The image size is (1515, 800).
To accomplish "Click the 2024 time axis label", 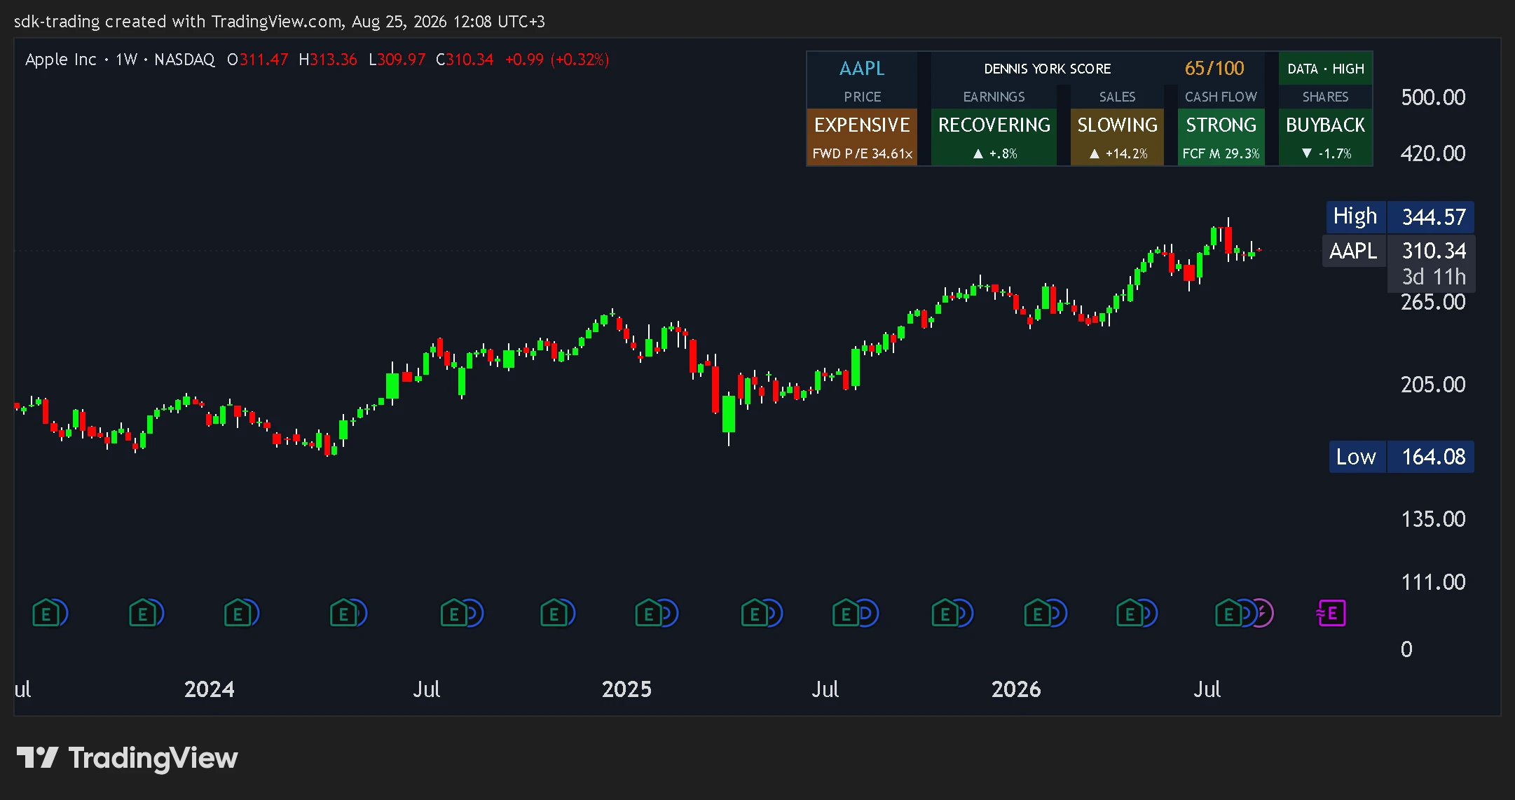I will coord(209,689).
